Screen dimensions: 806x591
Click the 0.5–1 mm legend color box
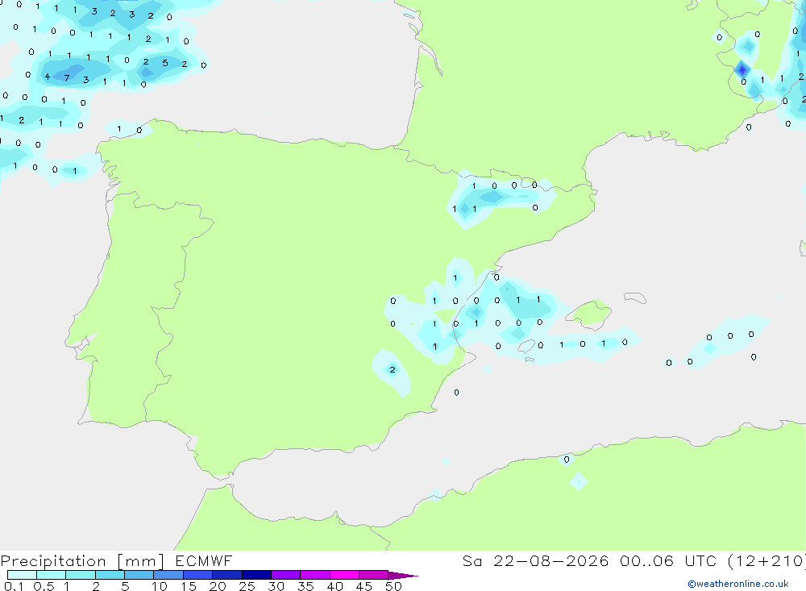click(x=51, y=575)
